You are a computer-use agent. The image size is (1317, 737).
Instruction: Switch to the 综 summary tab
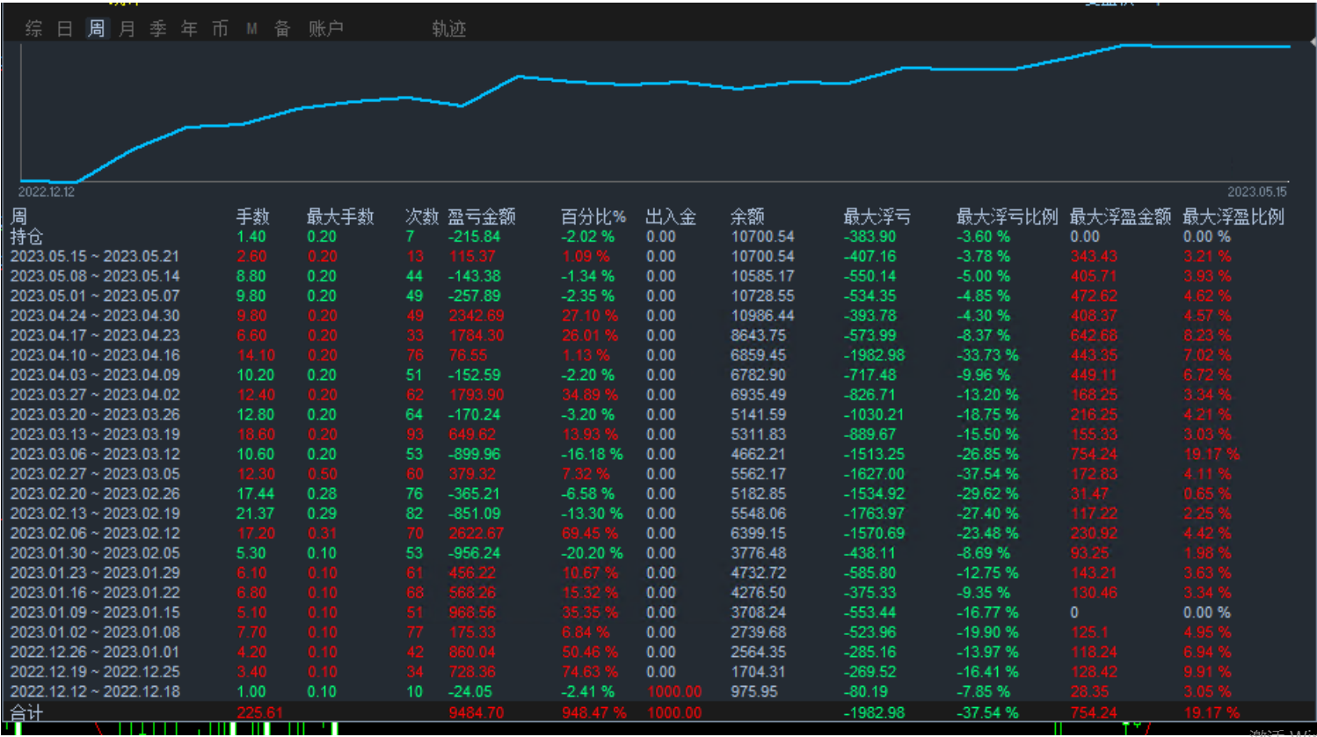[x=33, y=28]
